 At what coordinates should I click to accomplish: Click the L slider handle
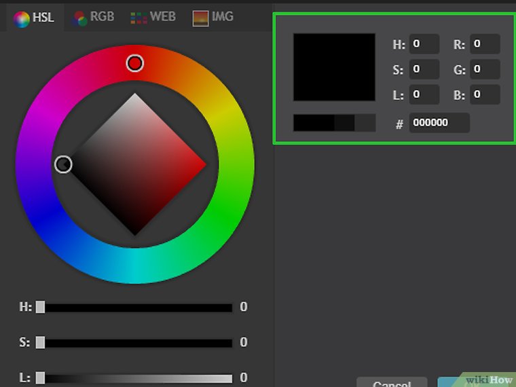tap(40, 377)
